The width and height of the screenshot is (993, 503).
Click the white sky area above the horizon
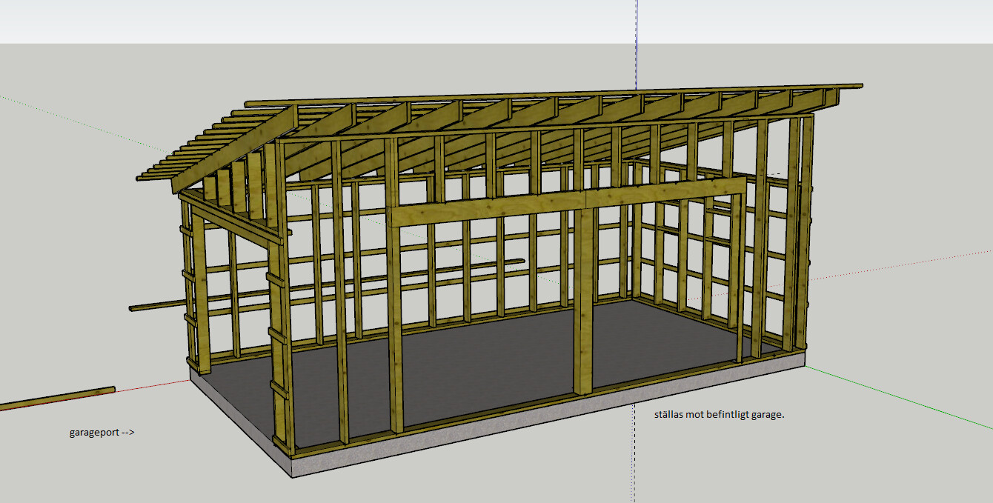[x=296, y=21]
